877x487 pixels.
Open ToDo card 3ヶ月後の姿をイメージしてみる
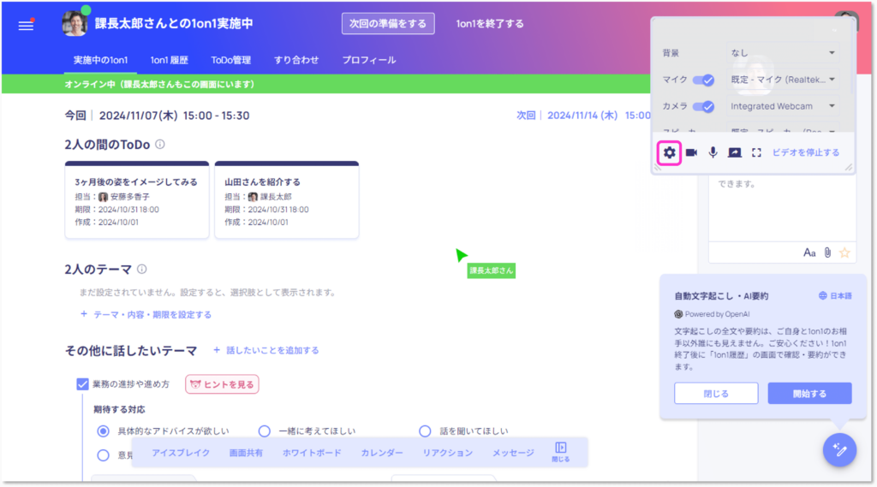[137, 200]
